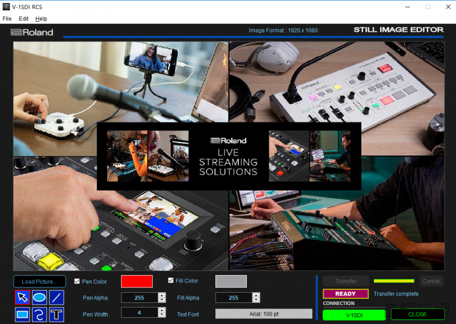Select the rectangle drawing tool
The image size is (456, 324).
(22, 314)
